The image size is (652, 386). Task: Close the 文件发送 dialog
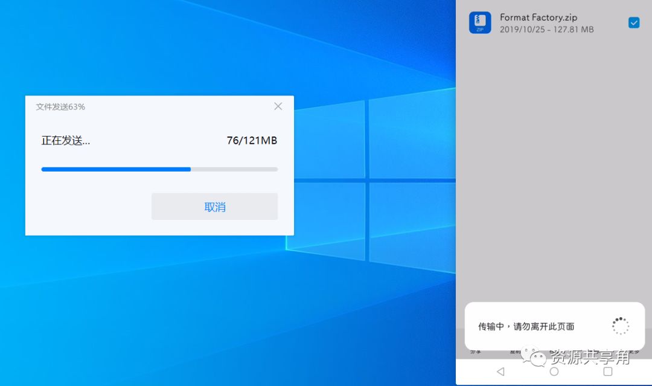pyautogui.click(x=278, y=106)
